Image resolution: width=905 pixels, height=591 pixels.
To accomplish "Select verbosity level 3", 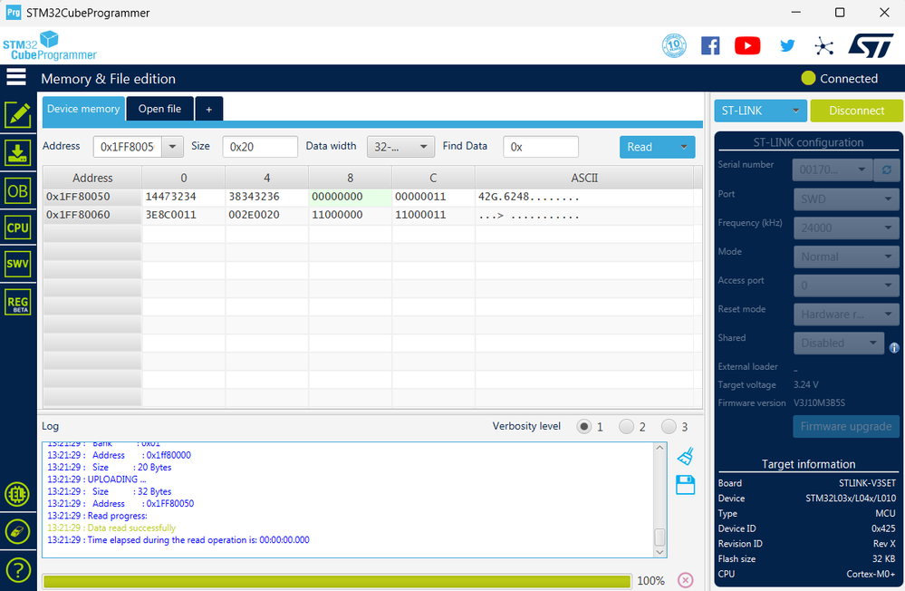I will tap(669, 427).
